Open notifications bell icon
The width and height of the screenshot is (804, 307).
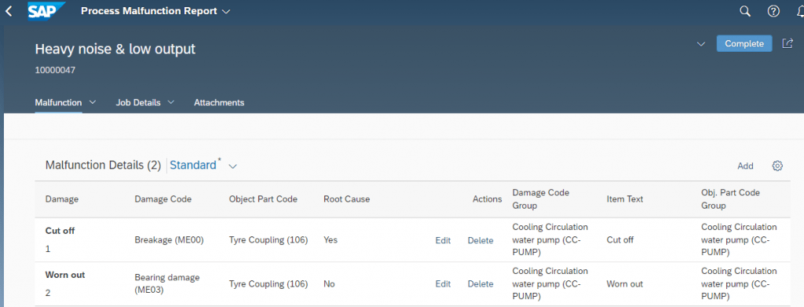pos(800,11)
